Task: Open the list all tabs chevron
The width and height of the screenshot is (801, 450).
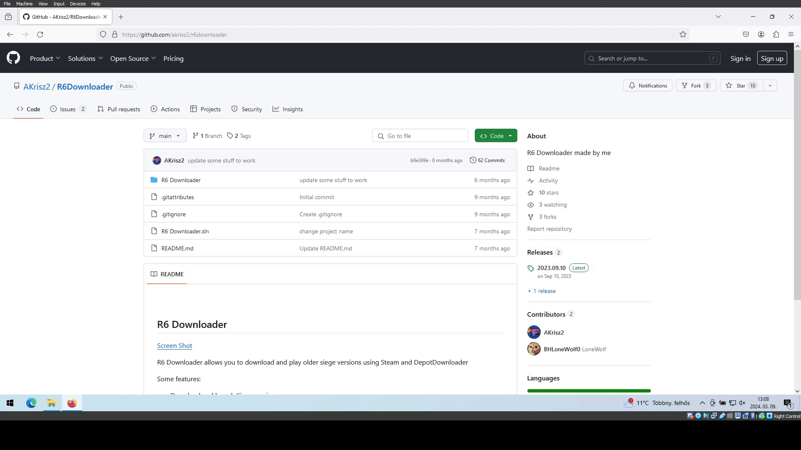Action: pyautogui.click(x=718, y=17)
